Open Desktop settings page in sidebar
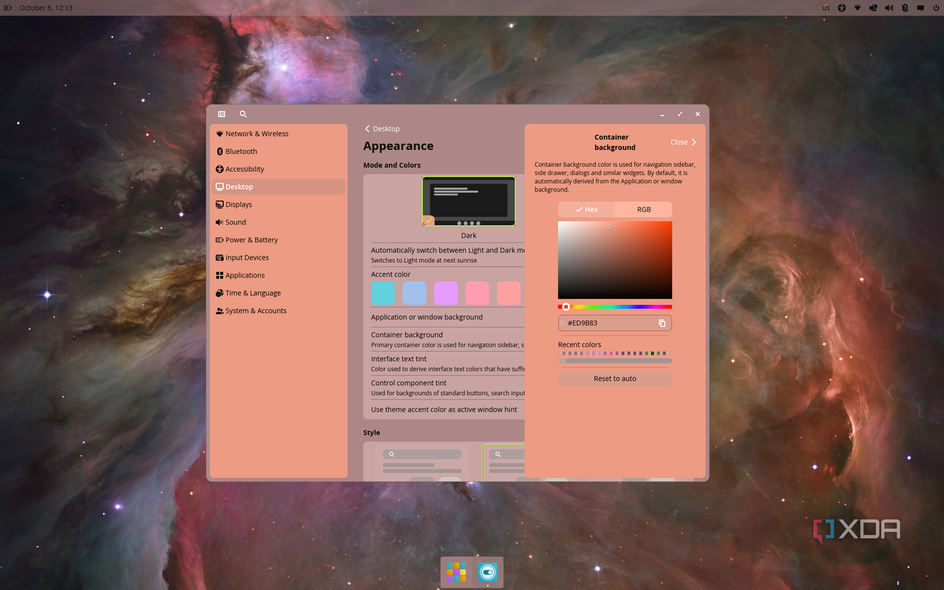 coord(278,187)
